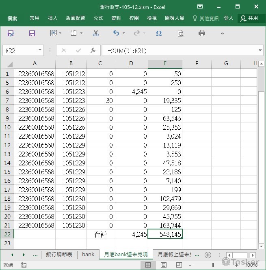The image size is (266, 270).
Task: Click the horizontal scrollbar left arrow
Action: point(229,255)
